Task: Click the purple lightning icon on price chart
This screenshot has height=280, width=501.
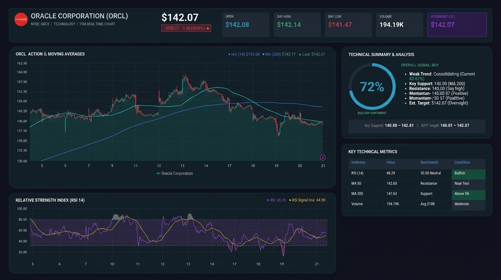Action: (323, 157)
